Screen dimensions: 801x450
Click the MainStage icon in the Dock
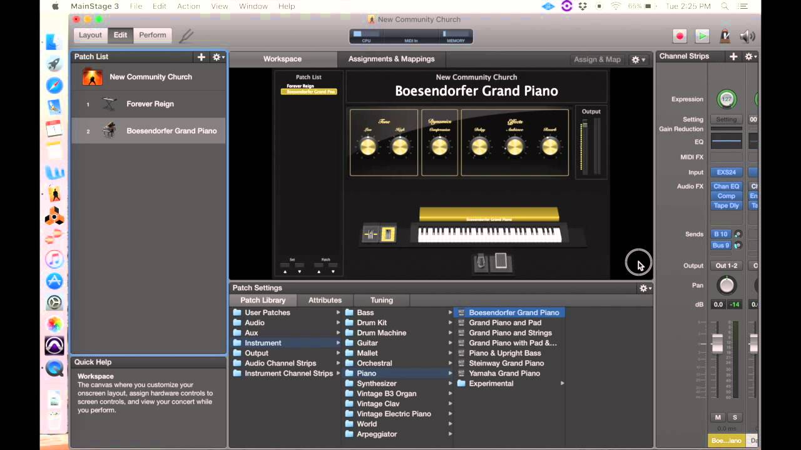[54, 194]
